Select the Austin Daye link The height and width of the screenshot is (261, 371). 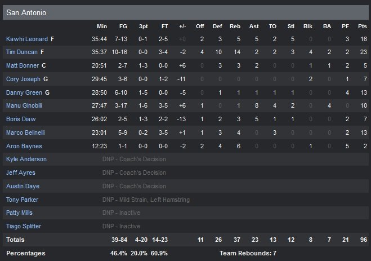23,186
